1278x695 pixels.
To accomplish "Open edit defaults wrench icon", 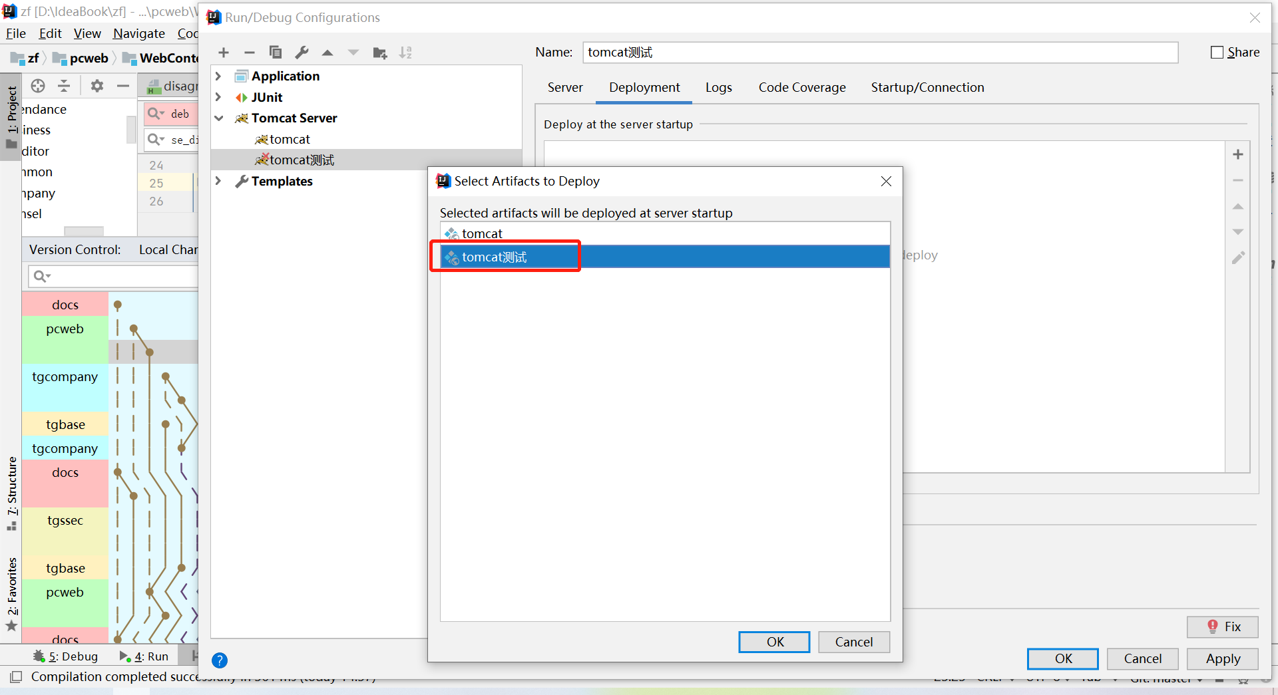I will (x=302, y=53).
